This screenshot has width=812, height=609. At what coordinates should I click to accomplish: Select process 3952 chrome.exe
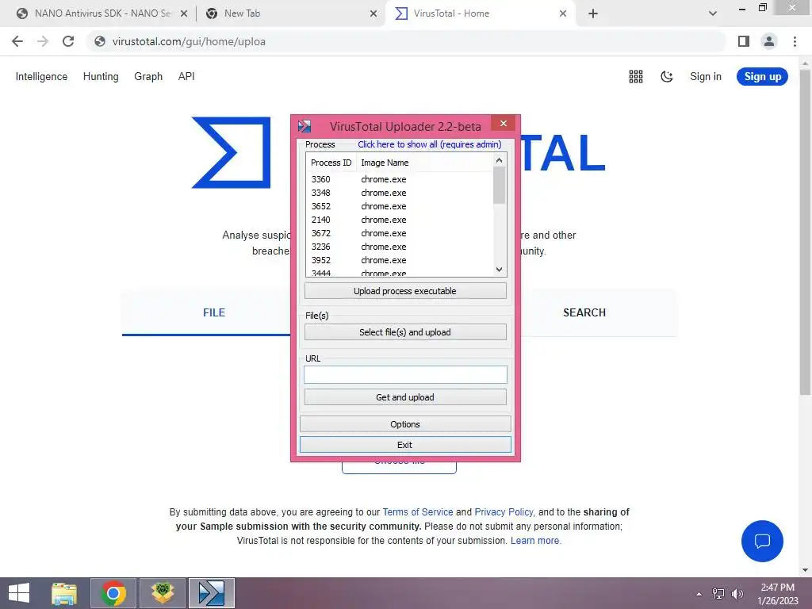(399, 260)
